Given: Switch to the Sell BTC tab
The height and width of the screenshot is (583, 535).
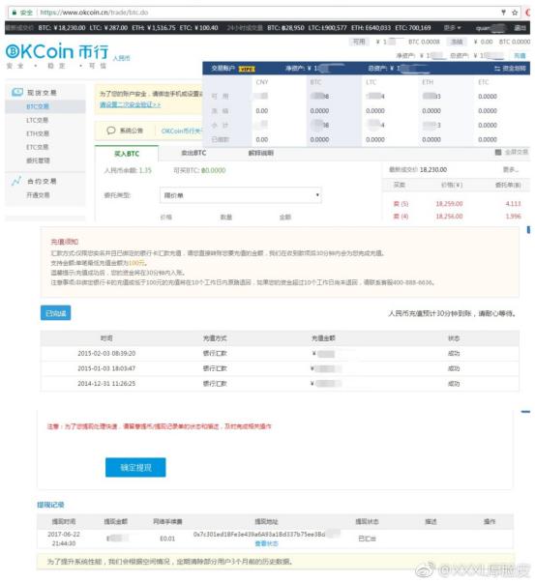Looking at the screenshot, I should [x=193, y=153].
